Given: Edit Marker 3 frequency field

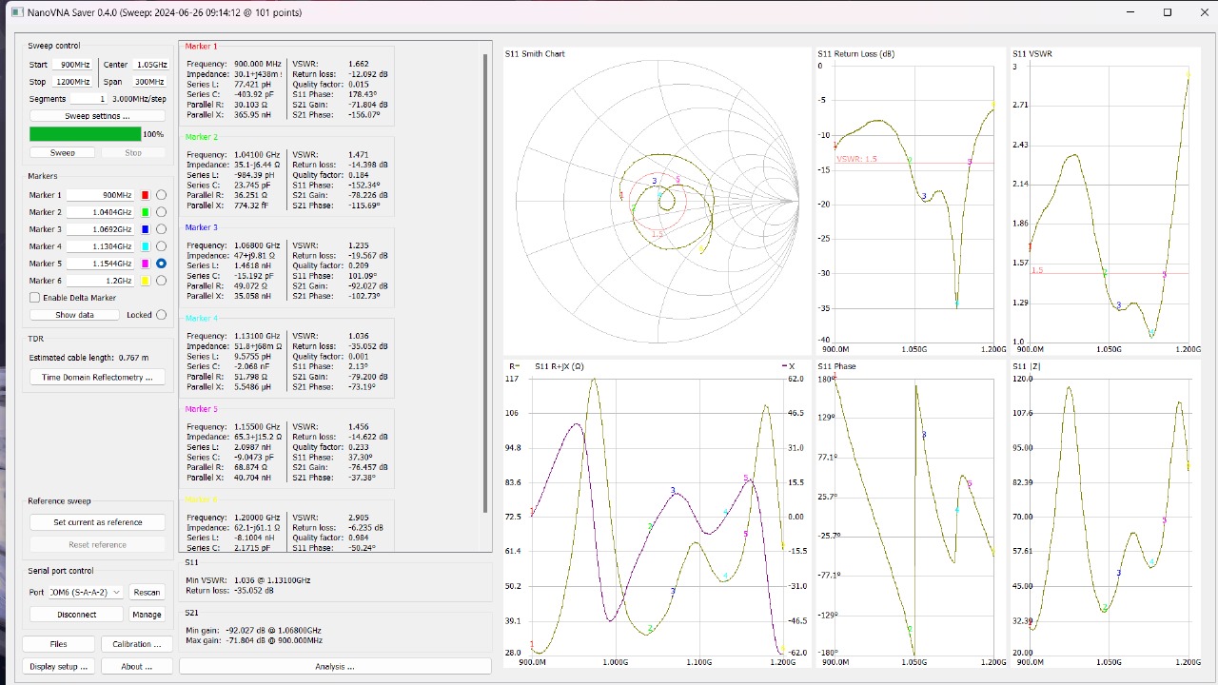Looking at the screenshot, I should (101, 229).
